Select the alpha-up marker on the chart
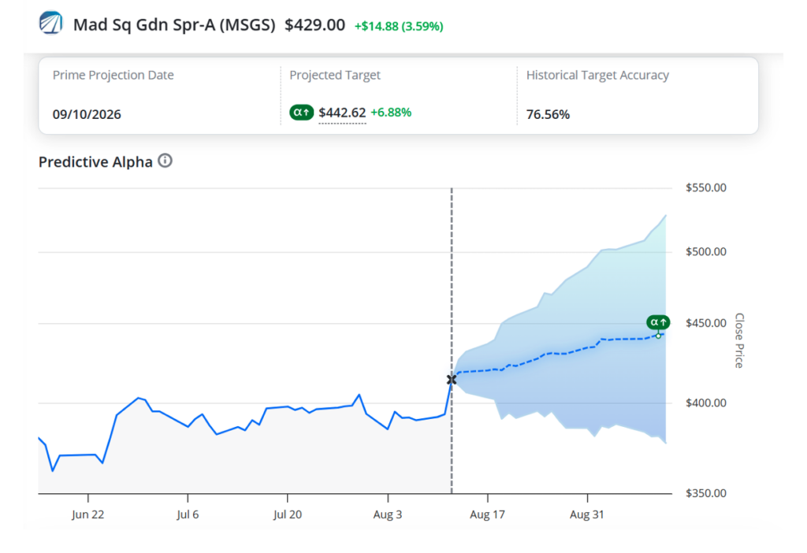 [x=658, y=322]
